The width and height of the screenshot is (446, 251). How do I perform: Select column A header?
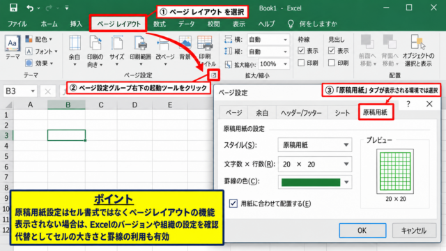coord(30,105)
